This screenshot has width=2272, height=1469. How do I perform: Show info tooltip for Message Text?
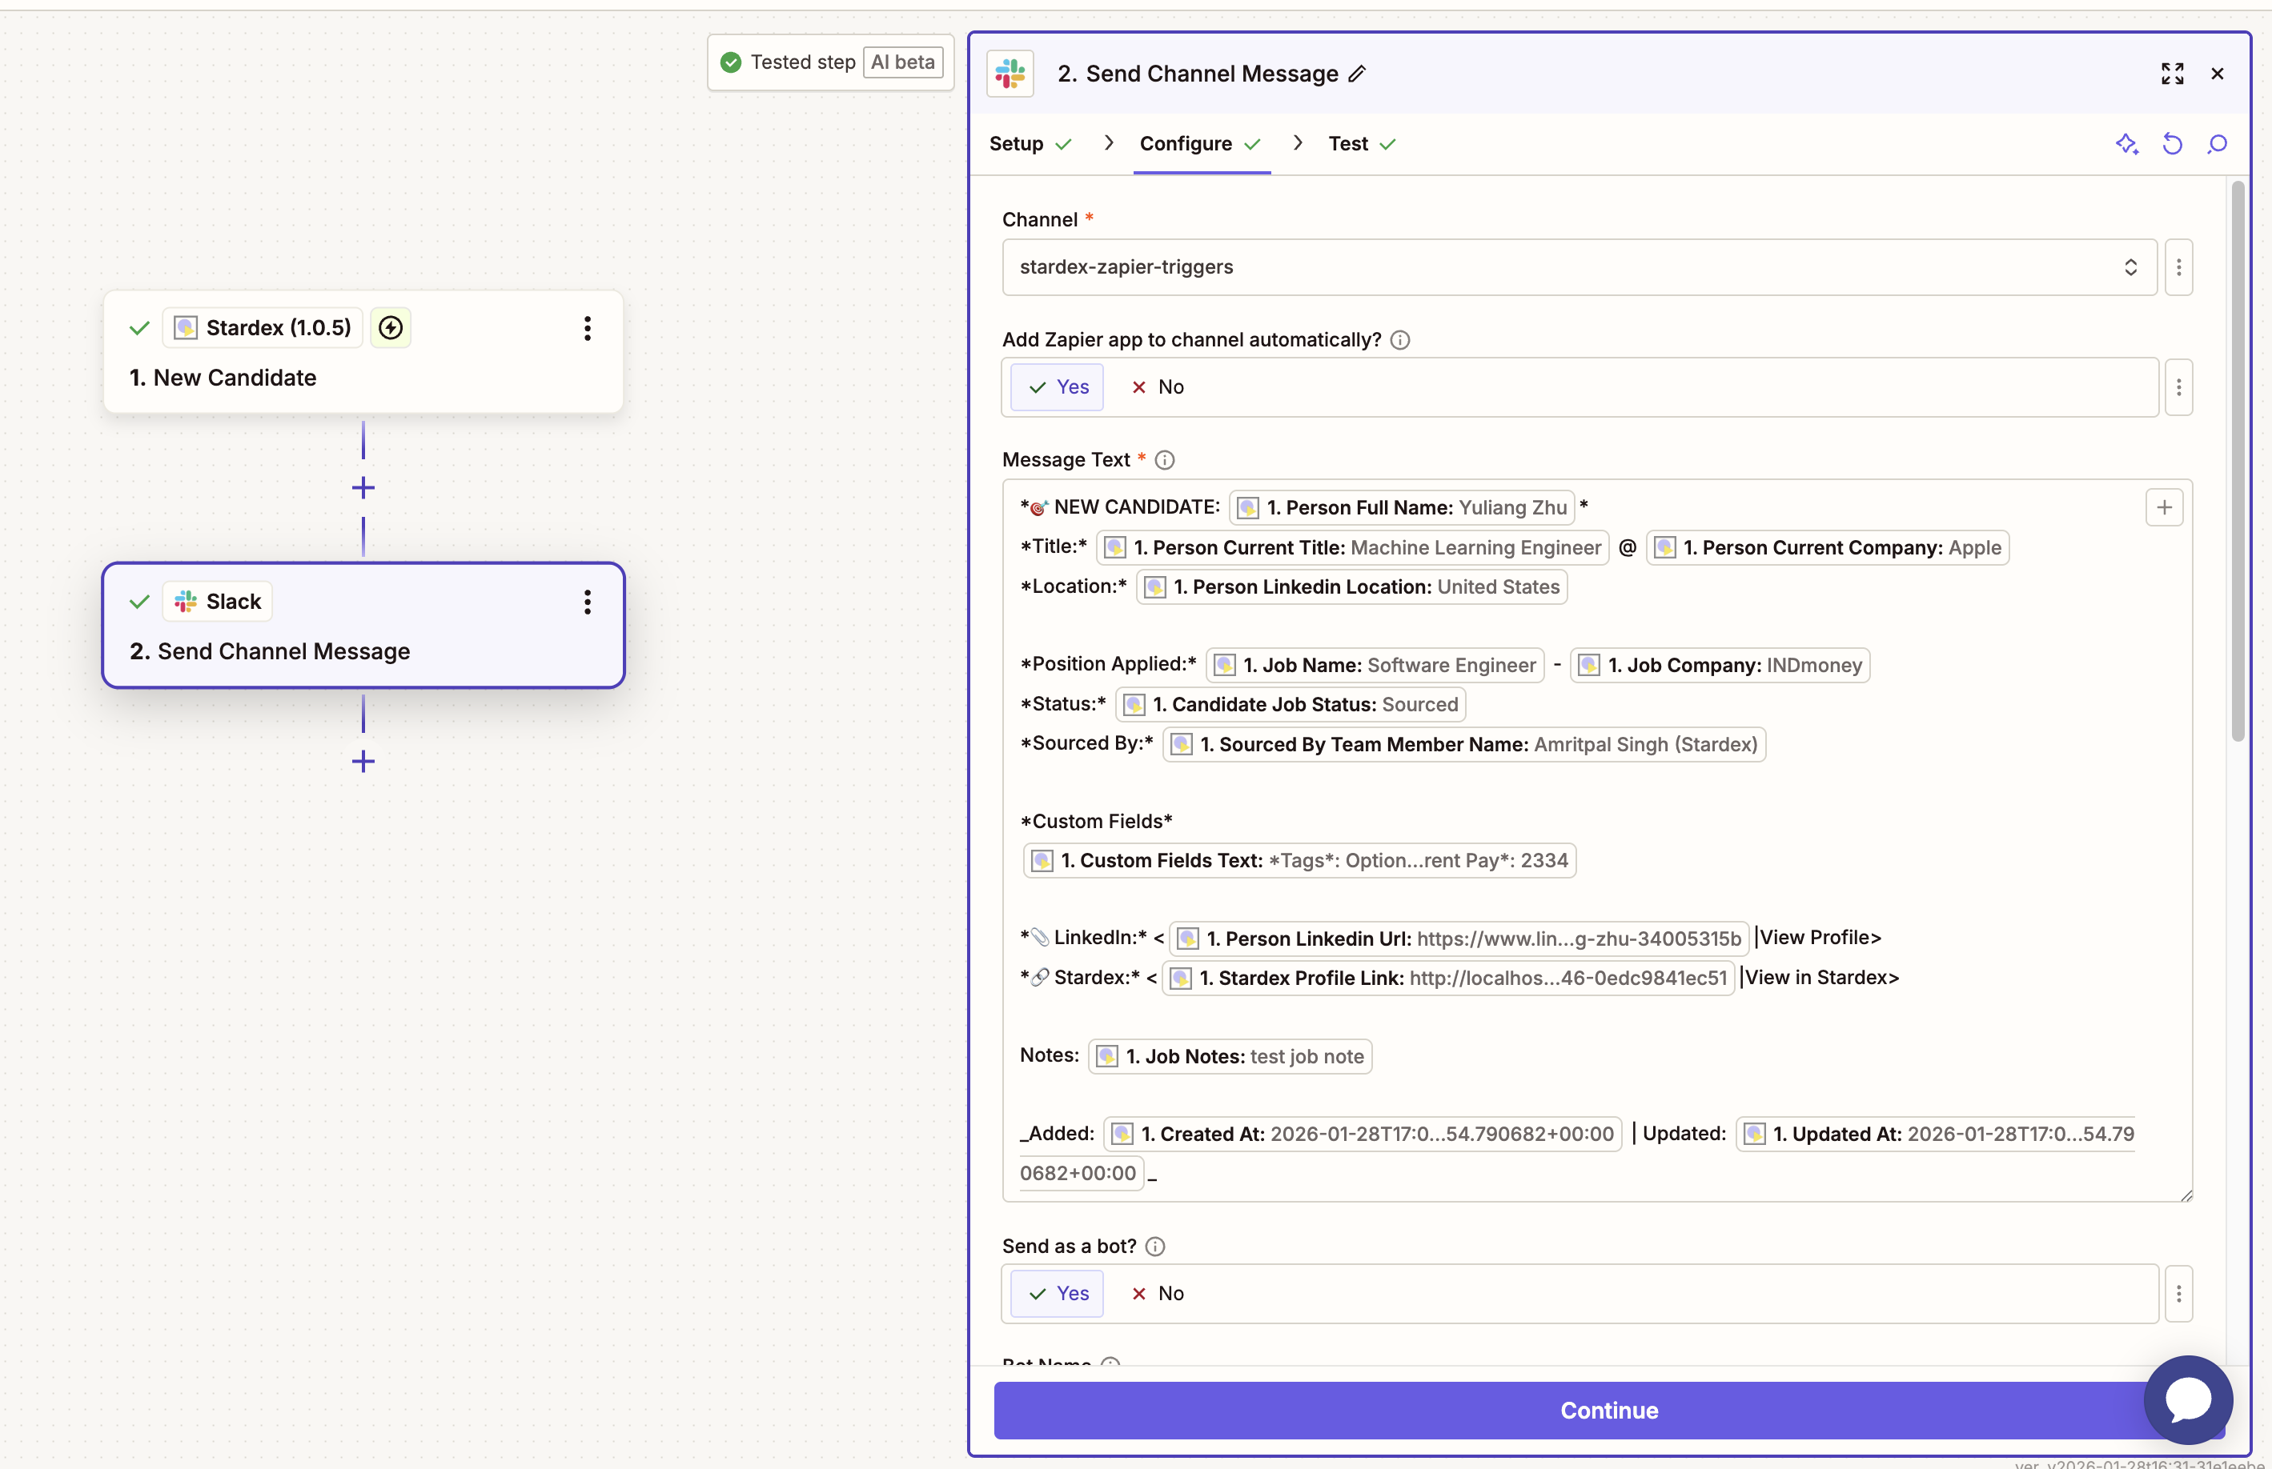[1164, 460]
